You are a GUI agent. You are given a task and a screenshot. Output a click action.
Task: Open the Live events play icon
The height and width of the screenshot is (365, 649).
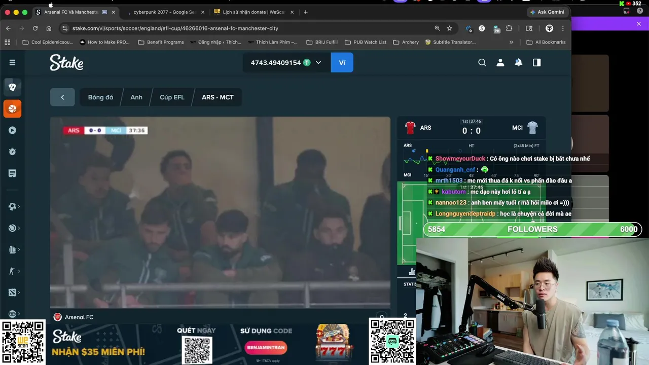point(12,130)
